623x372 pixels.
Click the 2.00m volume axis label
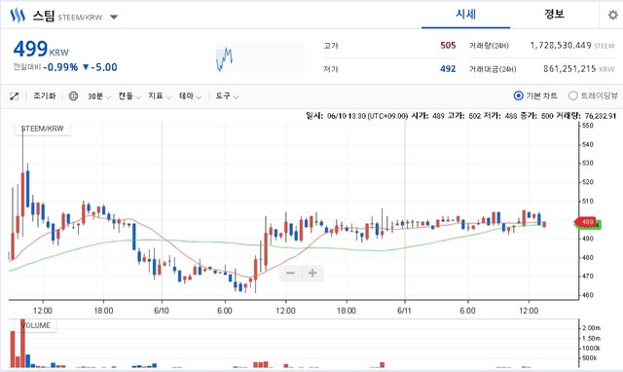591,328
